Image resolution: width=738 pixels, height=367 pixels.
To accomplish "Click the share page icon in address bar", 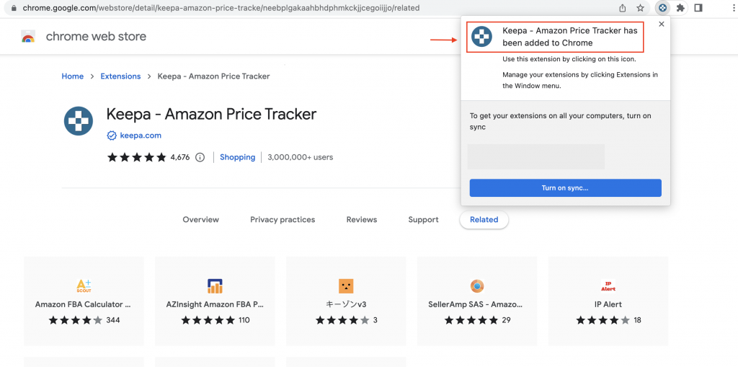I will click(623, 8).
